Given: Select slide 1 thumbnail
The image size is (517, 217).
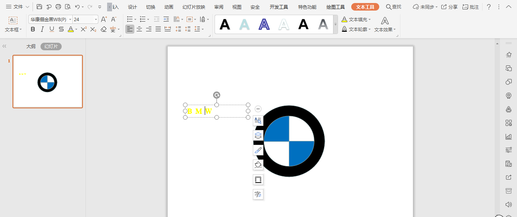Looking at the screenshot, I should pyautogui.click(x=48, y=82).
